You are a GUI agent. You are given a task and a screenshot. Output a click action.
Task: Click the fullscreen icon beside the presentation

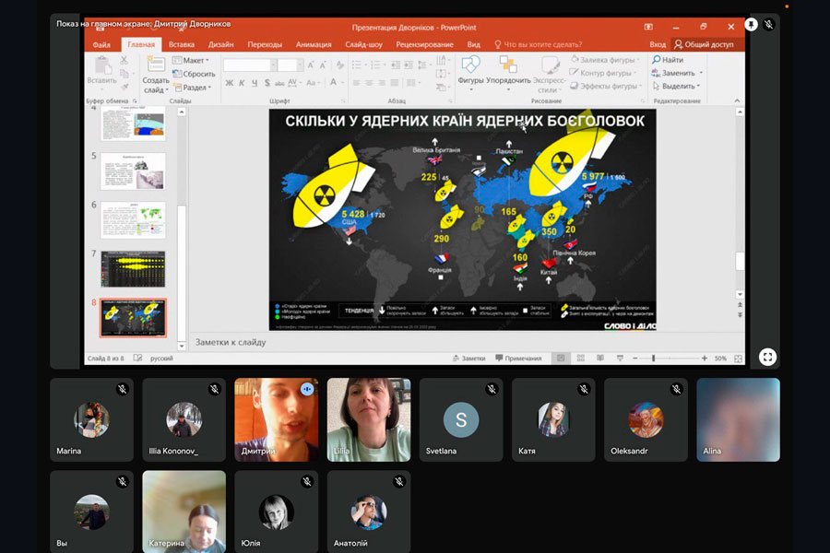click(x=767, y=357)
